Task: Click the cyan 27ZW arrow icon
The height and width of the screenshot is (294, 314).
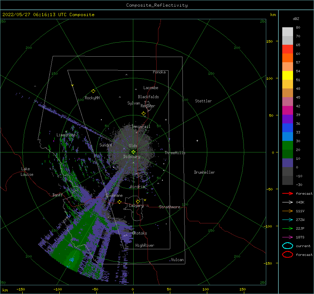Action: point(287,220)
